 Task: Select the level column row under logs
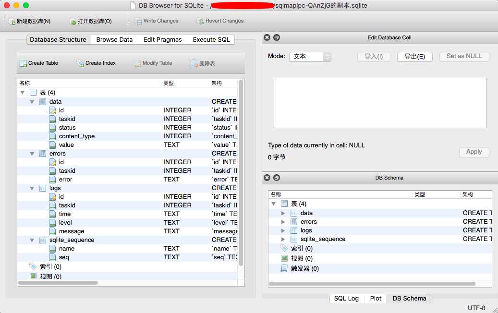point(127,223)
